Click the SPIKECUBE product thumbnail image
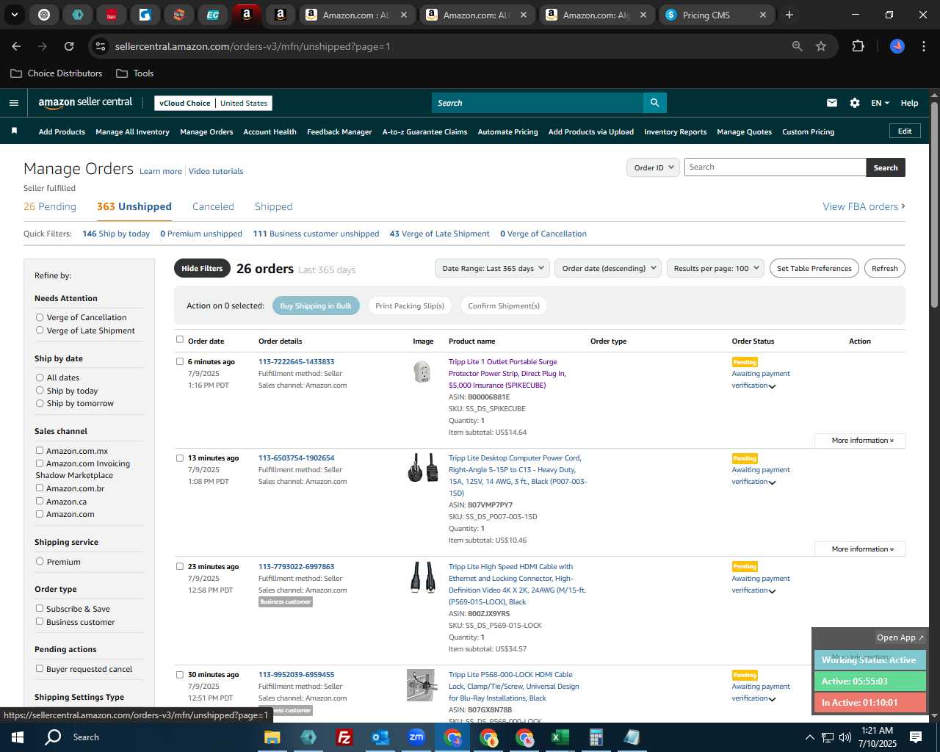Viewport: 940px width, 752px height. point(422,372)
